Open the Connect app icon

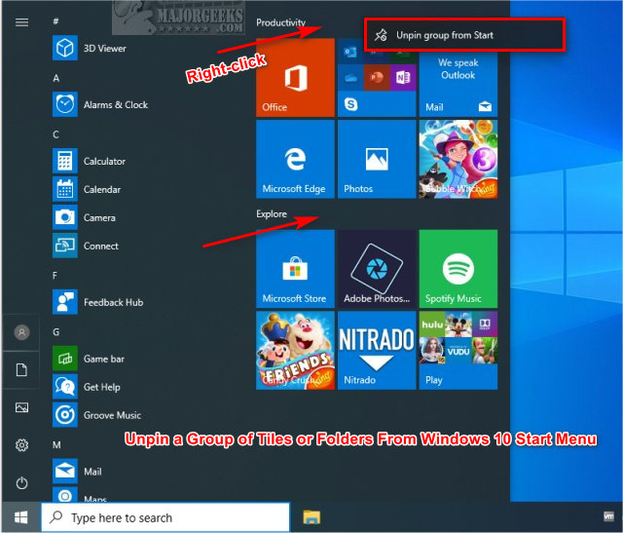(65, 246)
